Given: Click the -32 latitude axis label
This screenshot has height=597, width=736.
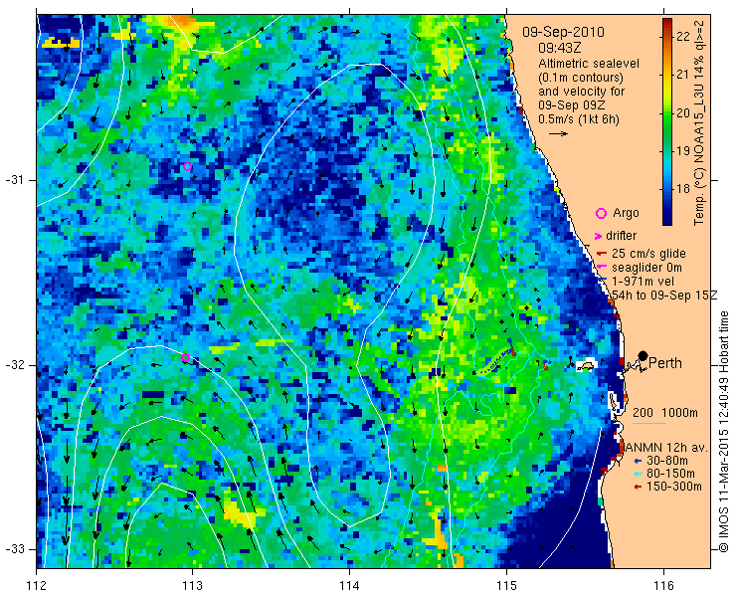Looking at the screenshot, I should pos(15,365).
